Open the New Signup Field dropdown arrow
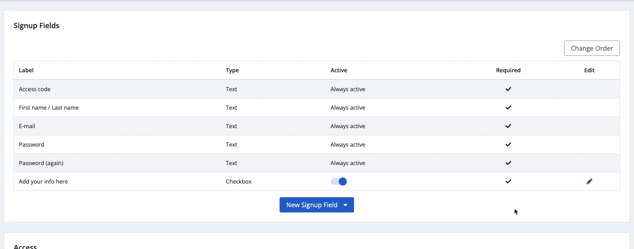The image size is (634, 249). 345,205
